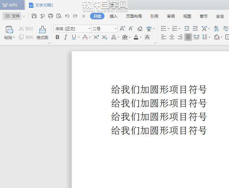
Task: Apply the font color A swatch
Action: point(136,37)
